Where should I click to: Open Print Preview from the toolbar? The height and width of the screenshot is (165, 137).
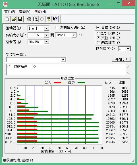coord(36,19)
